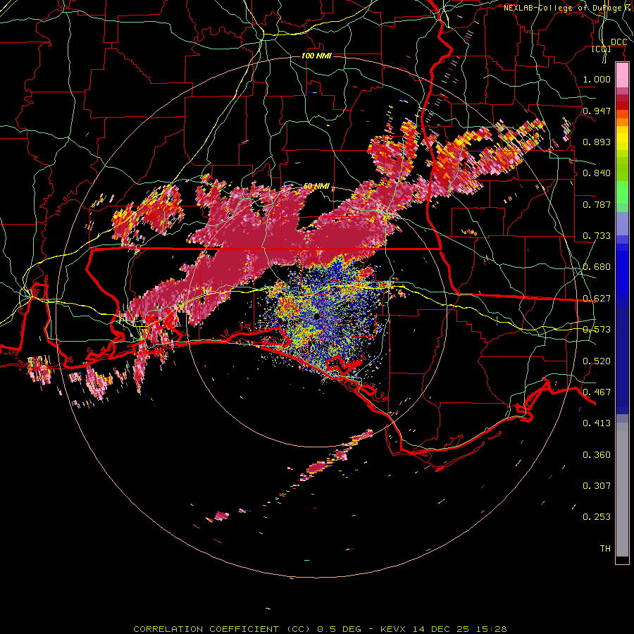The image size is (634, 634).
Task: Click the pink swatch at the top of the color bar
Action: point(622,75)
